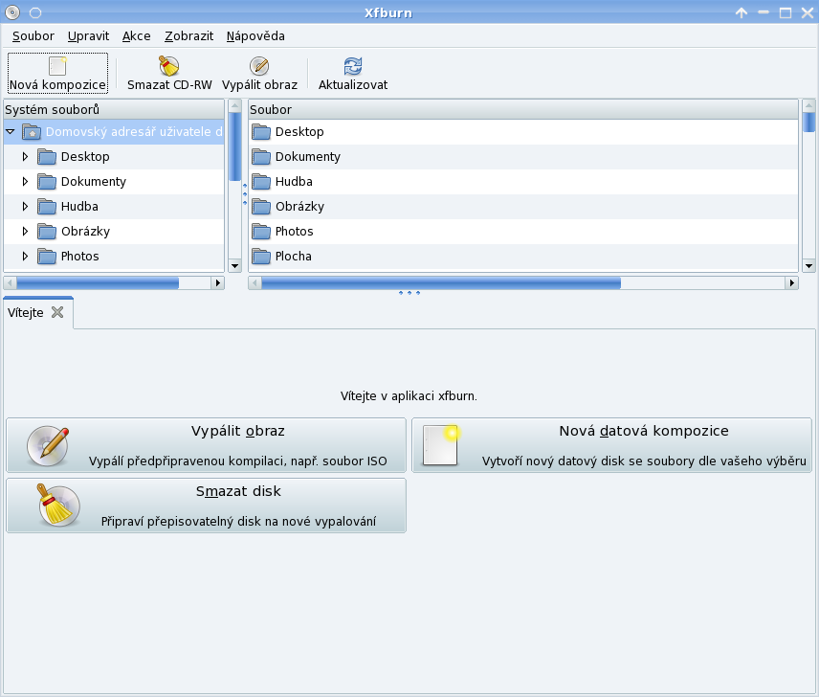Select Obrázky folder icon in the tree

(47, 231)
